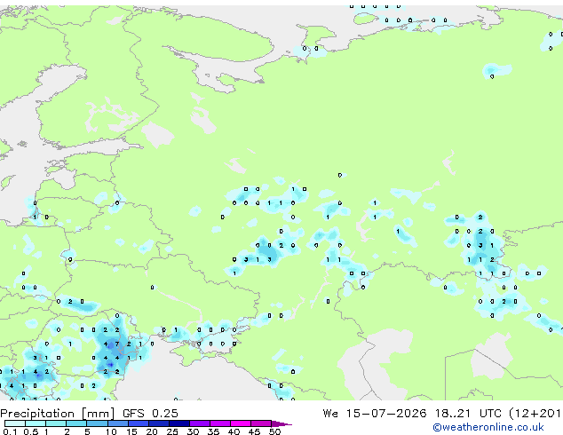Select the 15–20 mm legend swatch

pyautogui.click(x=139, y=423)
